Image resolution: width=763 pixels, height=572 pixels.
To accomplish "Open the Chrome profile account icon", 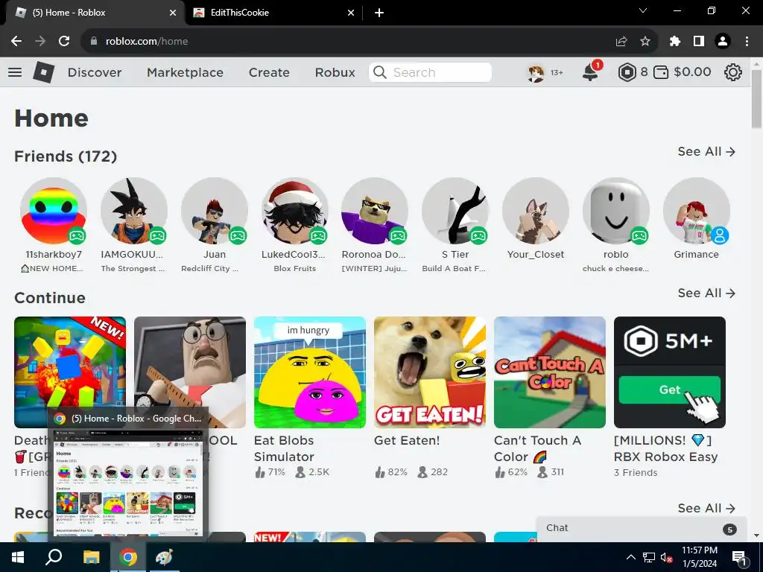I will pyautogui.click(x=723, y=42).
